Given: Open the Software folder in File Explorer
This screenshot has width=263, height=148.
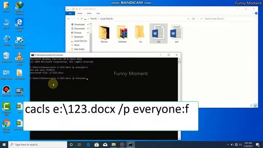Looking at the screenshot, I should pyautogui.click(x=122, y=34).
